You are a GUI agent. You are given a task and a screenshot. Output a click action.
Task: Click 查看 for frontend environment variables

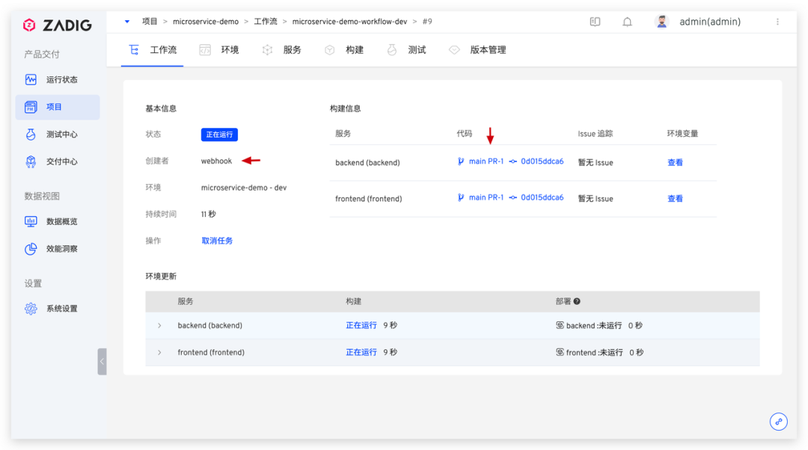click(x=675, y=199)
